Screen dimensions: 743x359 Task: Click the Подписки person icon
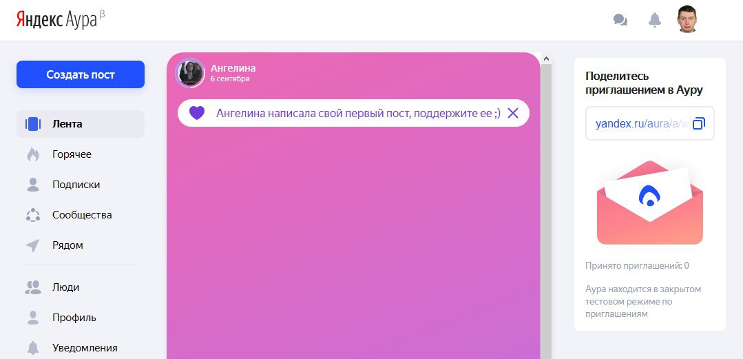pyautogui.click(x=32, y=185)
